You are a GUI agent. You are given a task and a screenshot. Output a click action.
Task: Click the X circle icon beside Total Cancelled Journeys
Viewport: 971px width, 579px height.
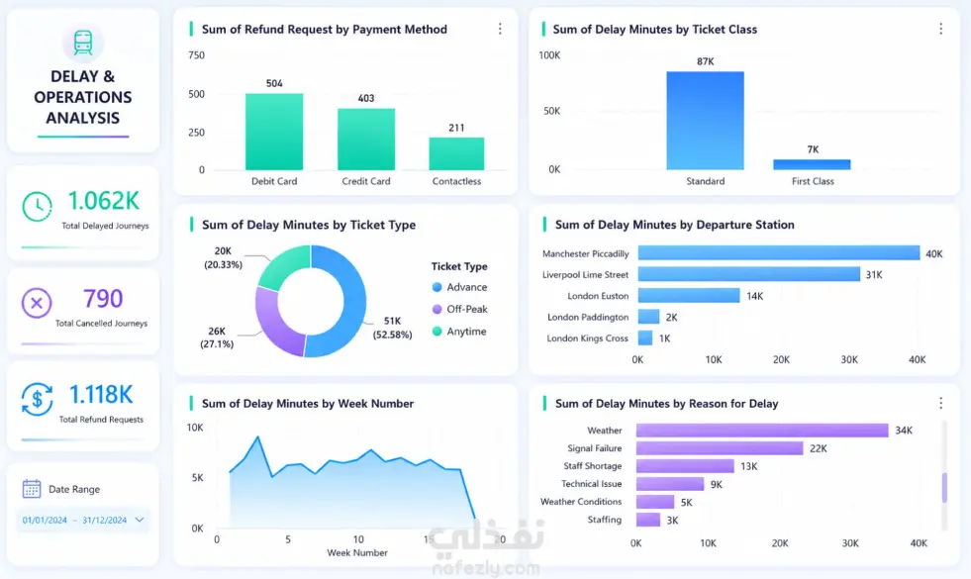(x=37, y=303)
